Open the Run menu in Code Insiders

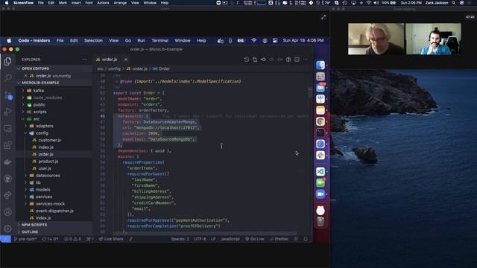click(x=141, y=40)
